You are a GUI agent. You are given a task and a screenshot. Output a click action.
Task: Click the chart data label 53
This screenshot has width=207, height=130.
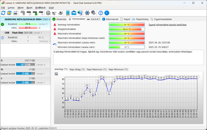(x=90, y=90)
